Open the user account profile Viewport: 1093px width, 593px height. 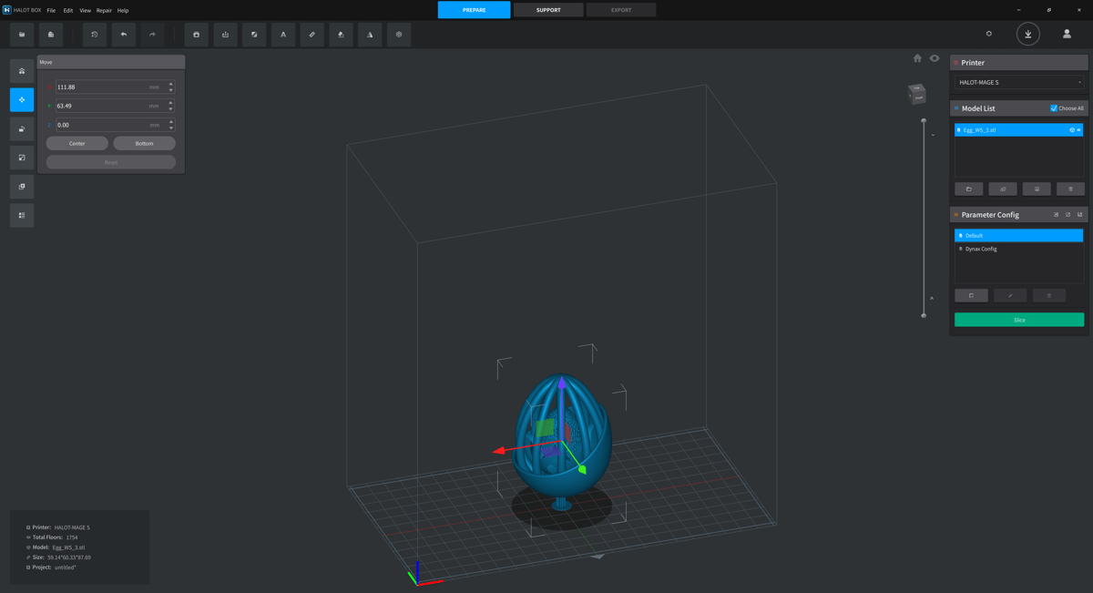(1067, 35)
